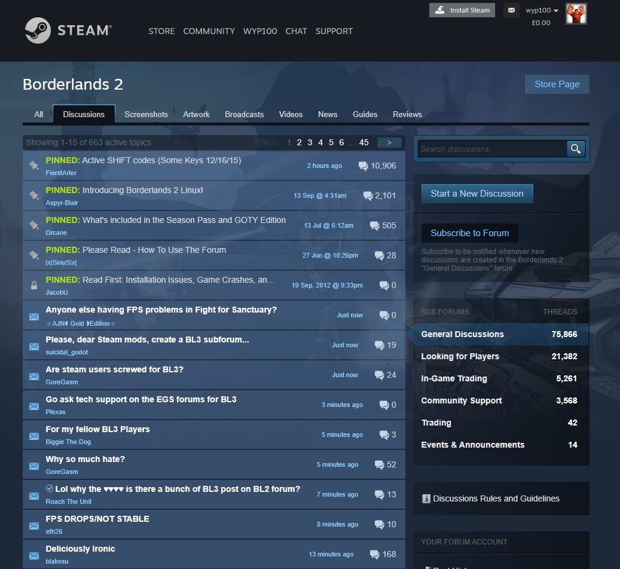Click comment bubble icon for Deliciously Ironic
620x569 pixels.
pyautogui.click(x=375, y=554)
